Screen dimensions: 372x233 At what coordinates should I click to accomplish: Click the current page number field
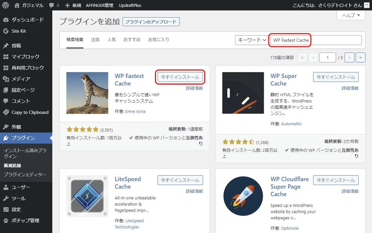(x=328, y=57)
